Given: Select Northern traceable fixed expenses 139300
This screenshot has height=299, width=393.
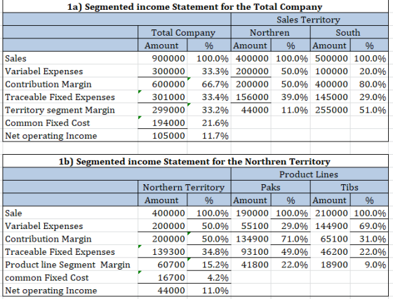Looking at the screenshot, I should click(162, 251).
